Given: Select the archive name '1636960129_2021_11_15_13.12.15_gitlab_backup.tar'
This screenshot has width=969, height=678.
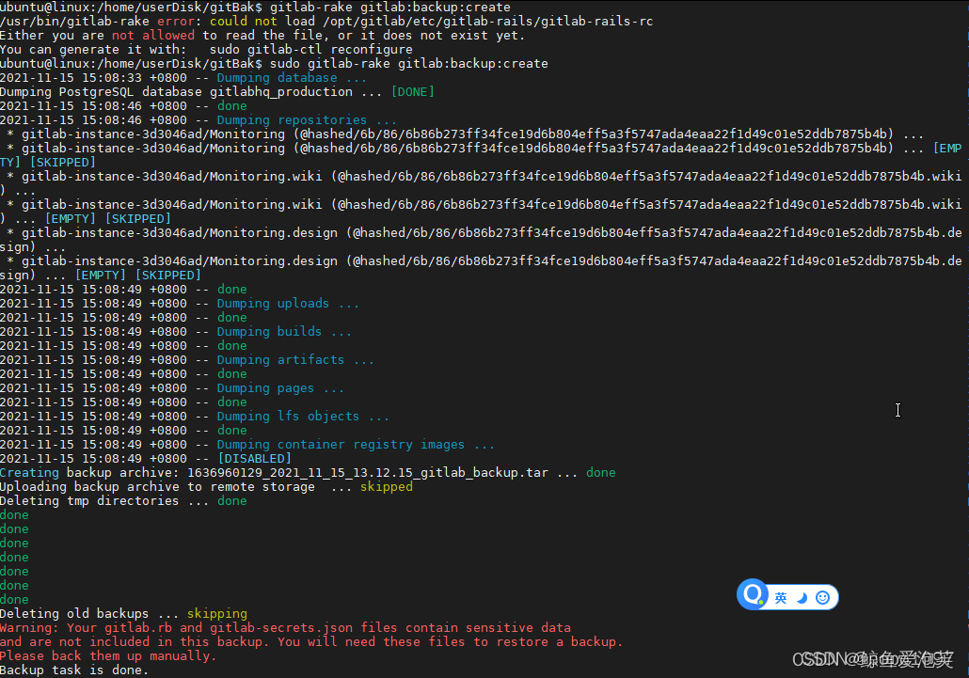Looking at the screenshot, I should tap(368, 473).
